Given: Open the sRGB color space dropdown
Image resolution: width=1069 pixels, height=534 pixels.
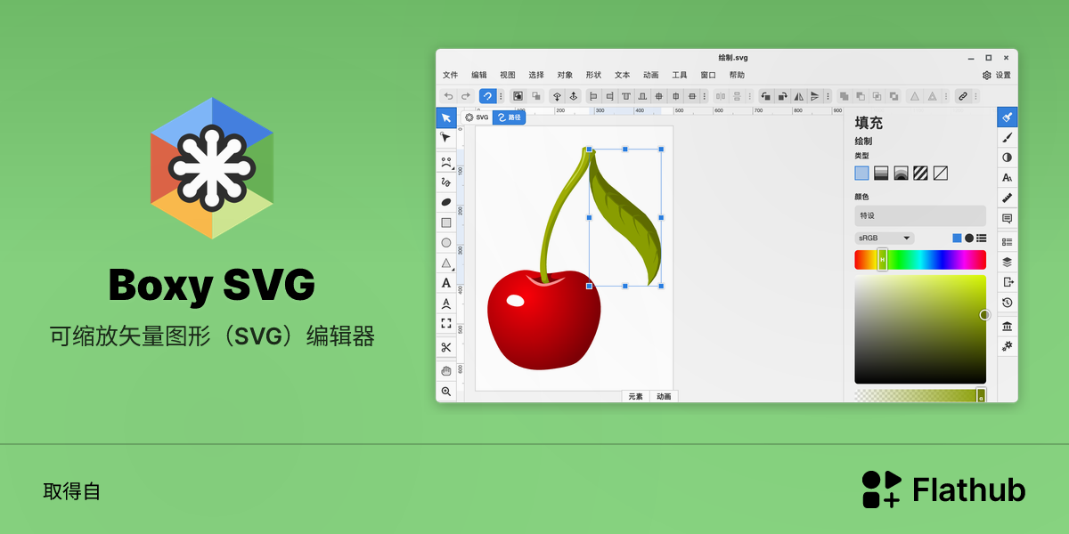Looking at the screenshot, I should click(885, 239).
